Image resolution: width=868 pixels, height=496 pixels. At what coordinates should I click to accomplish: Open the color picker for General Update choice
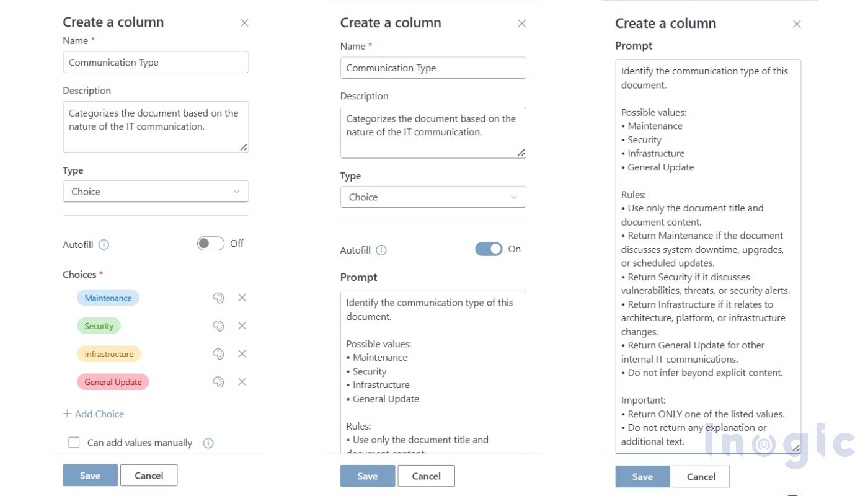(x=218, y=381)
